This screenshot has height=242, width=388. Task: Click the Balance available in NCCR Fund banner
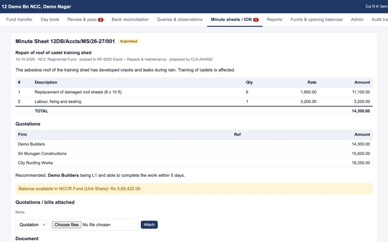[x=194, y=188]
